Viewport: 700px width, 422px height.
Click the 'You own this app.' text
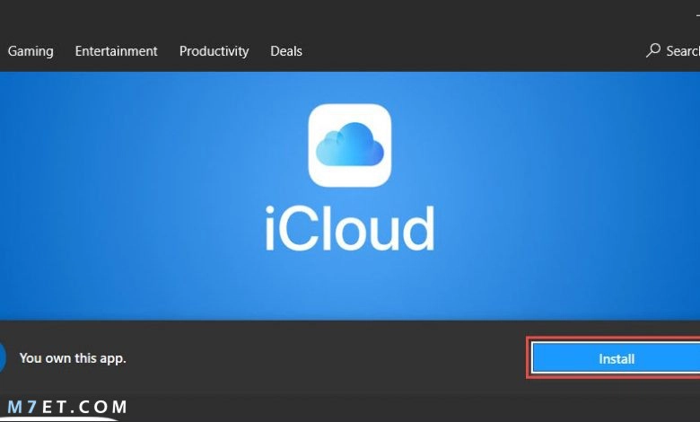[x=73, y=358]
